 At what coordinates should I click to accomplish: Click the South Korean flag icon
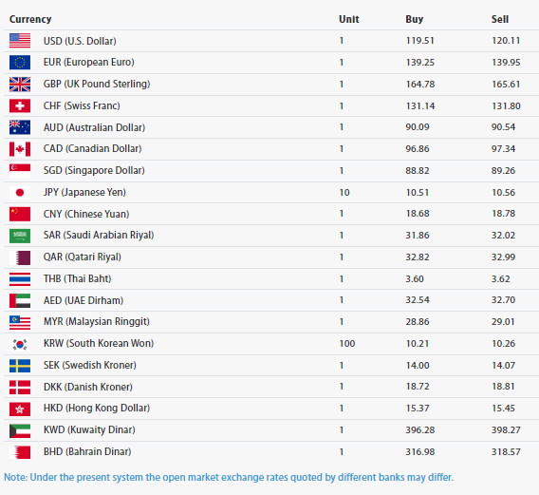(x=20, y=344)
